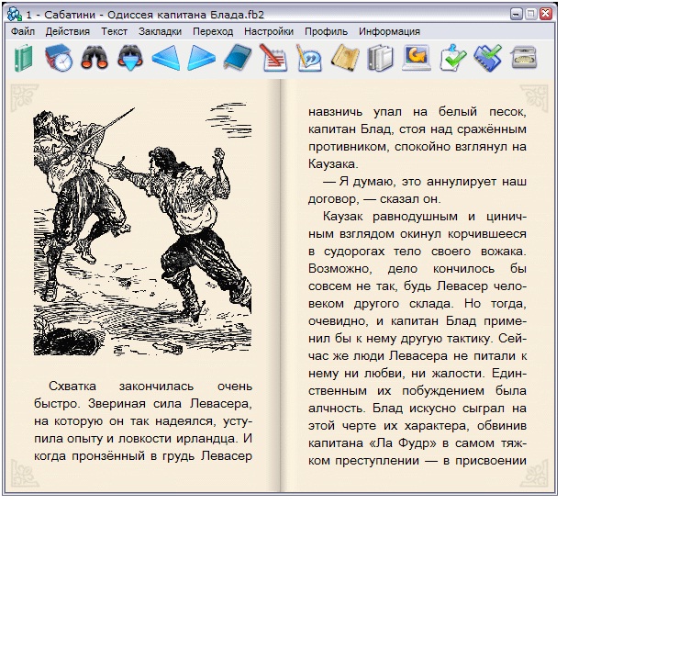Click the pinned note with checkmark icon
Viewport: 679px width, 661px height.
pyautogui.click(x=452, y=58)
